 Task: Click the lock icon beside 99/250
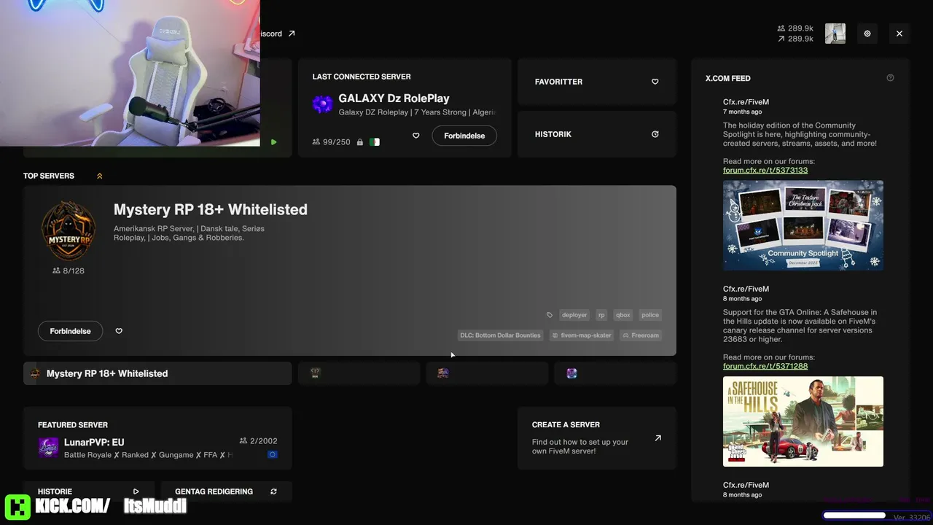pos(359,142)
